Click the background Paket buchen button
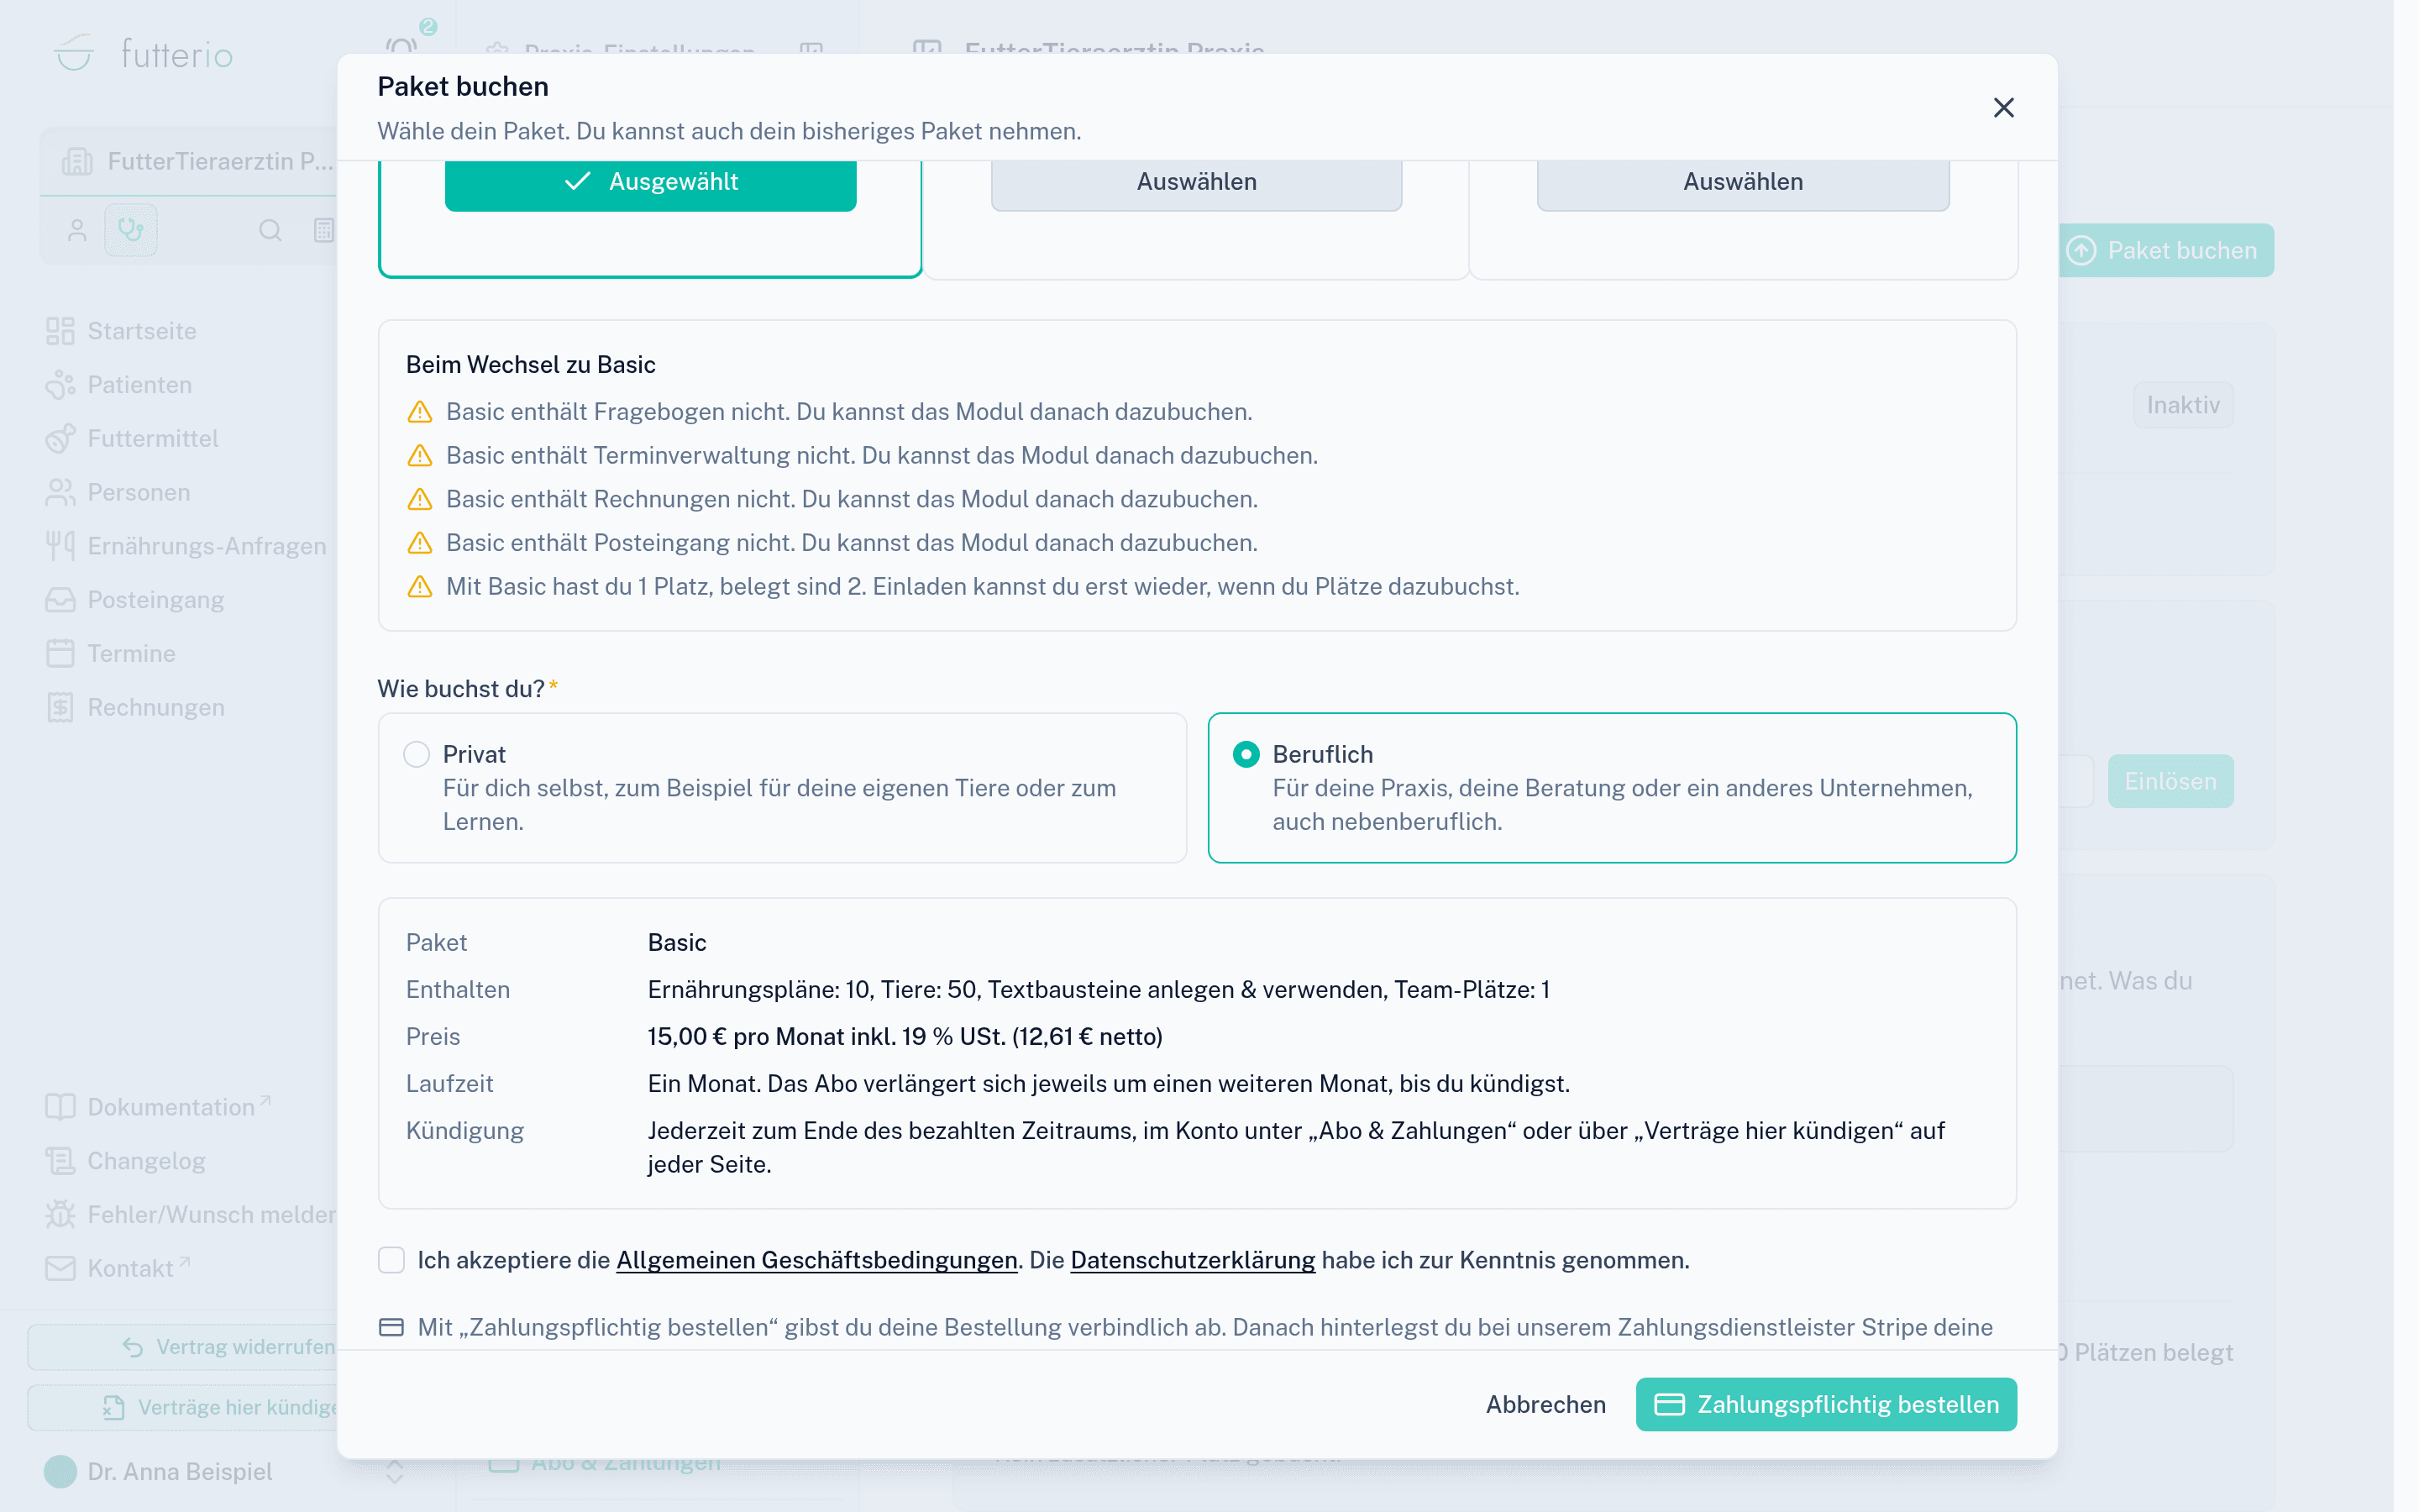This screenshot has width=2419, height=1512. click(x=2165, y=250)
